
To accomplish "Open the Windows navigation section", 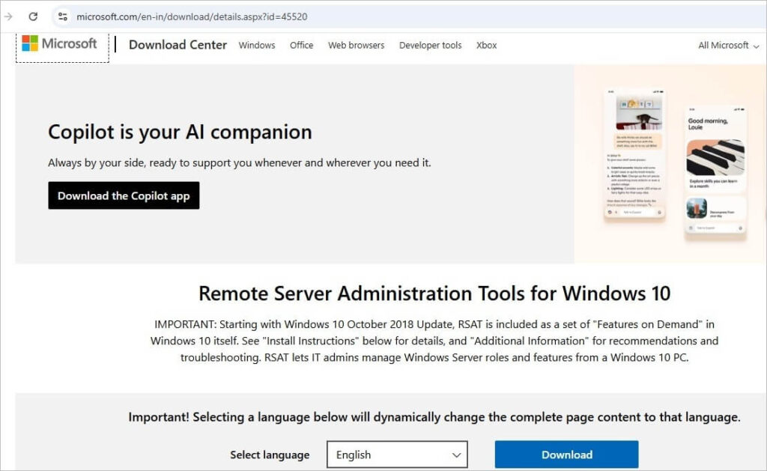I will click(256, 45).
